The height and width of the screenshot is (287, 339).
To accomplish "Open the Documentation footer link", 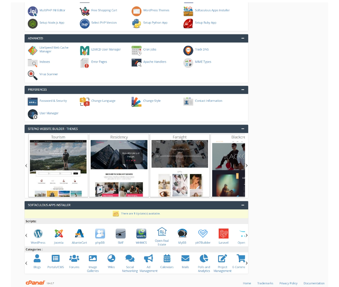I will (x=314, y=283).
